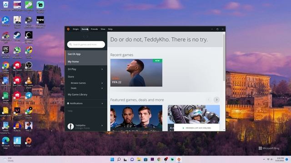The image size is (291, 163).
Task: Open the Telegram desktop shortcut
Action: coord(29,96)
